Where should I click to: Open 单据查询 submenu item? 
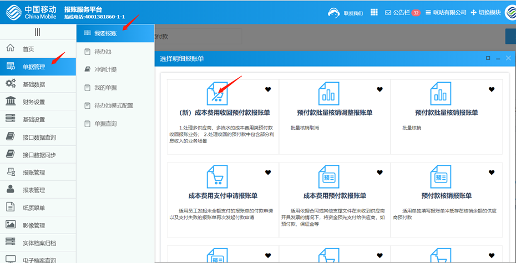(115, 124)
